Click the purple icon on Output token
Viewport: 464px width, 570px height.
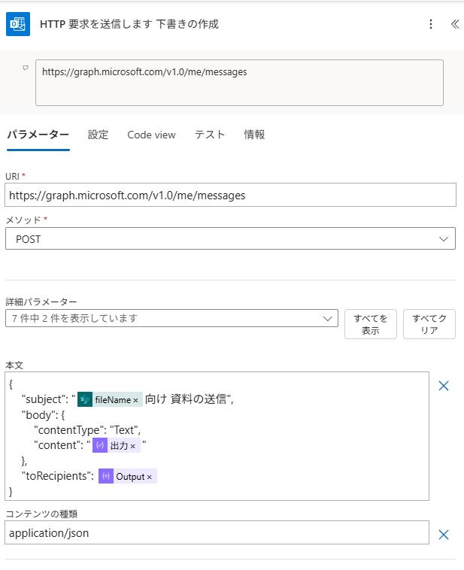coord(106,476)
